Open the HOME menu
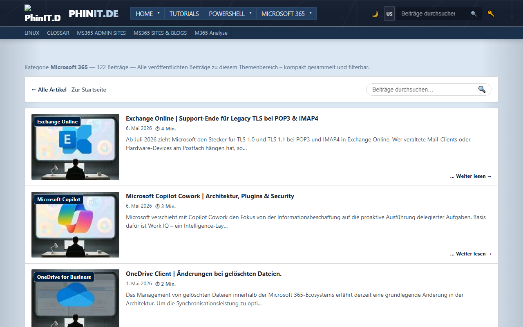 (144, 13)
